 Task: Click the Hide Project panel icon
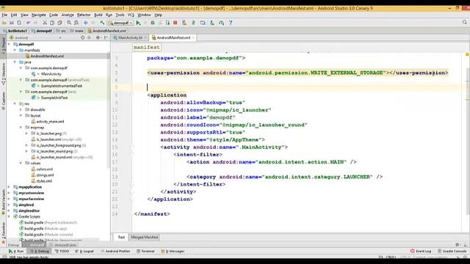pyautogui.click(x=106, y=37)
